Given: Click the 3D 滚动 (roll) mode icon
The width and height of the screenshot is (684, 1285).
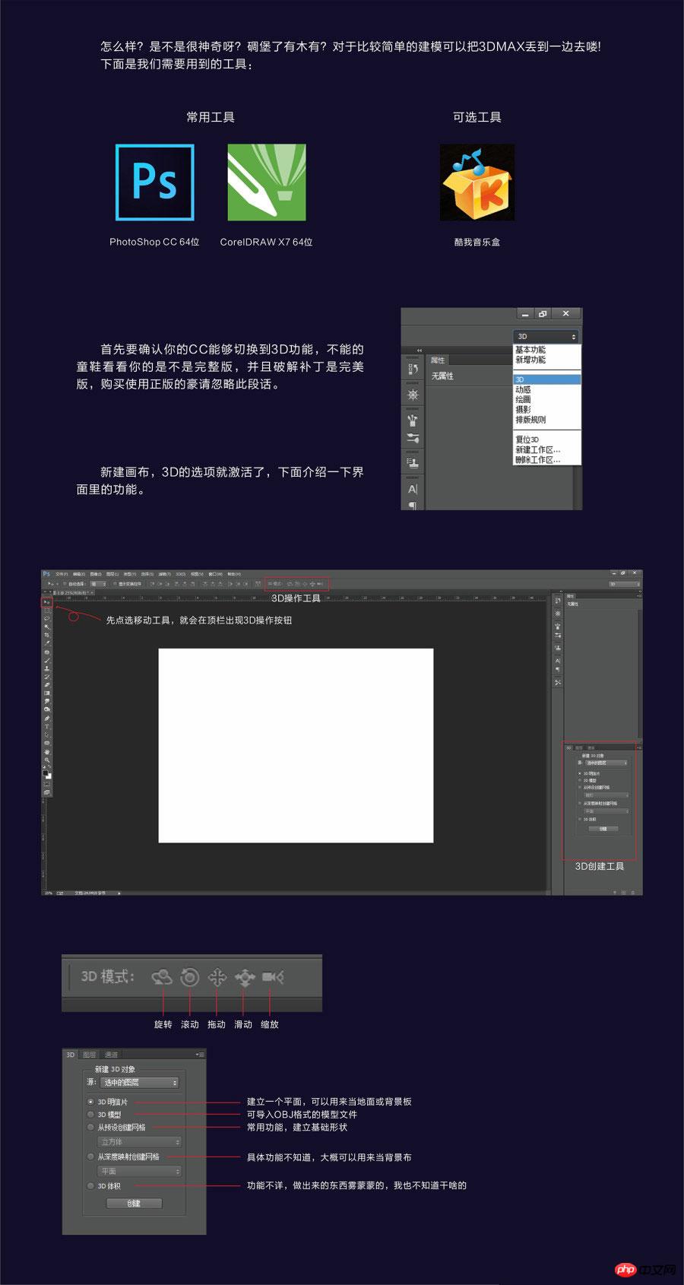Looking at the screenshot, I should [190, 977].
